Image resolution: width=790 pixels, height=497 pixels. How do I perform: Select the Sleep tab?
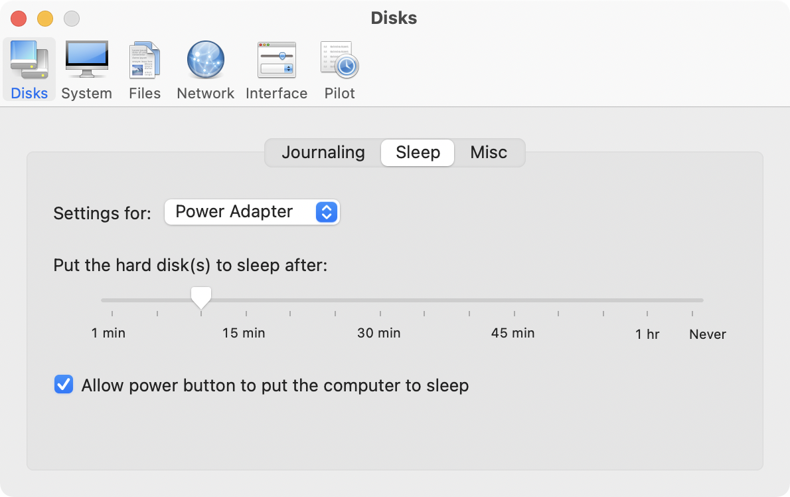418,152
